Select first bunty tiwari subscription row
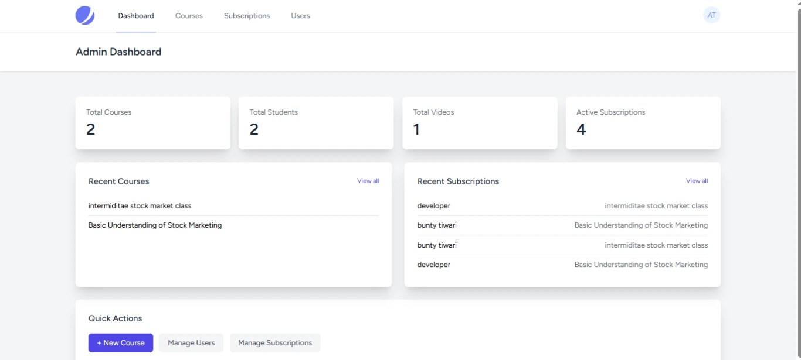 point(562,225)
